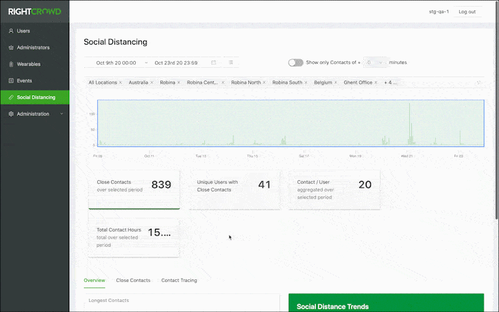
Task: Click the stg-qa-1 account name
Action: [438, 12]
